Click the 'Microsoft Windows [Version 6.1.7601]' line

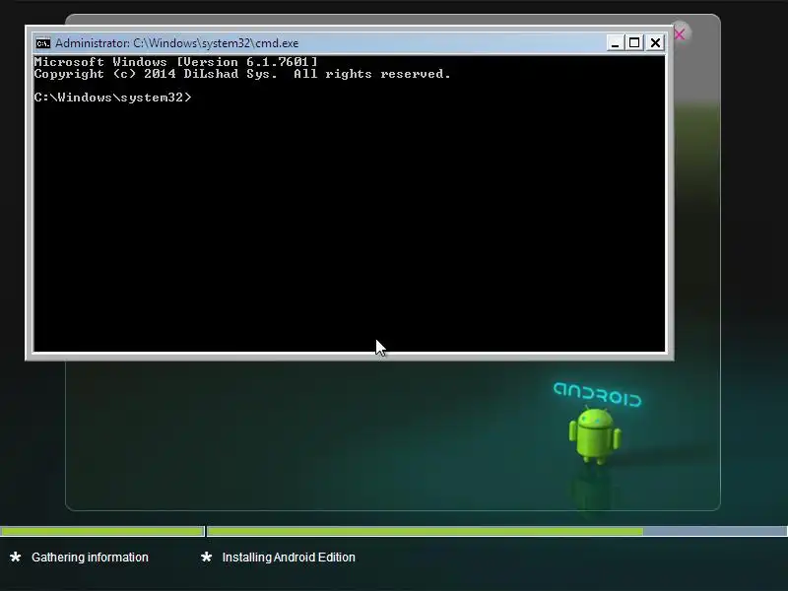(176, 62)
